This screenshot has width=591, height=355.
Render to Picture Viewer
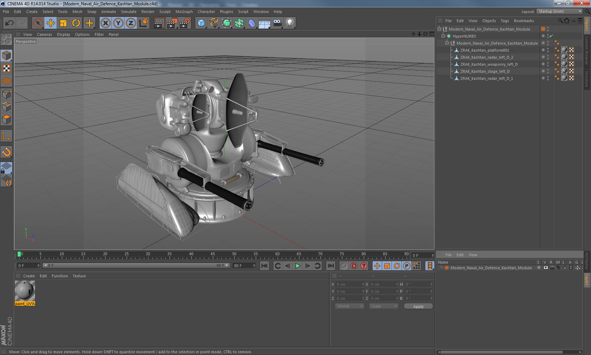172,23
